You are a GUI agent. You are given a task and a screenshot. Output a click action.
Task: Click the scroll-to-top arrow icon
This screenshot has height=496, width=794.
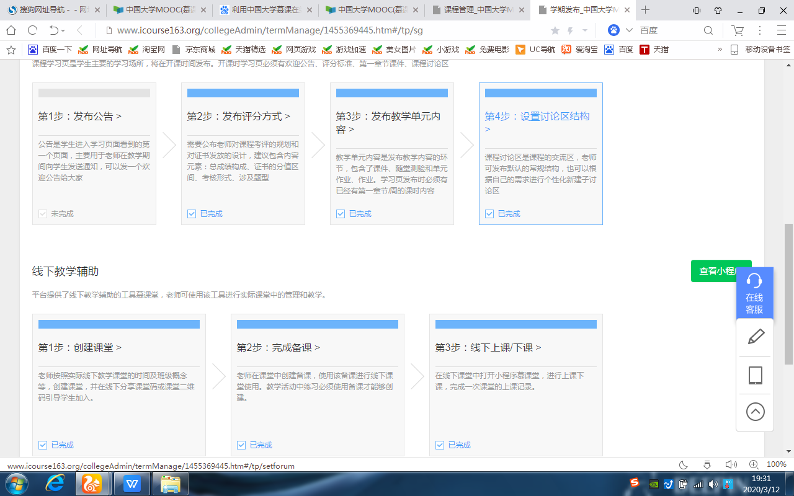coord(755,412)
